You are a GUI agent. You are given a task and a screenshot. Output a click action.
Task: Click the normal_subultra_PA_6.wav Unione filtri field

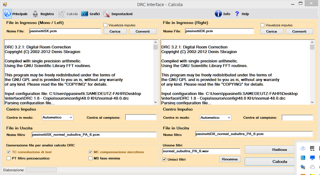(x=201, y=151)
